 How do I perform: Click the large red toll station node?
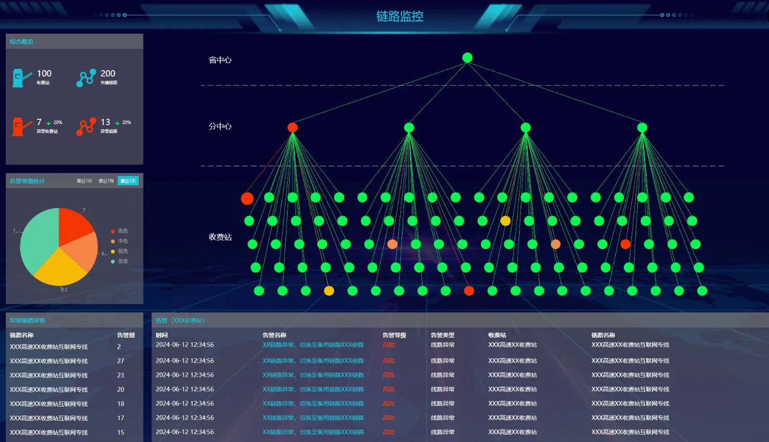tap(247, 199)
